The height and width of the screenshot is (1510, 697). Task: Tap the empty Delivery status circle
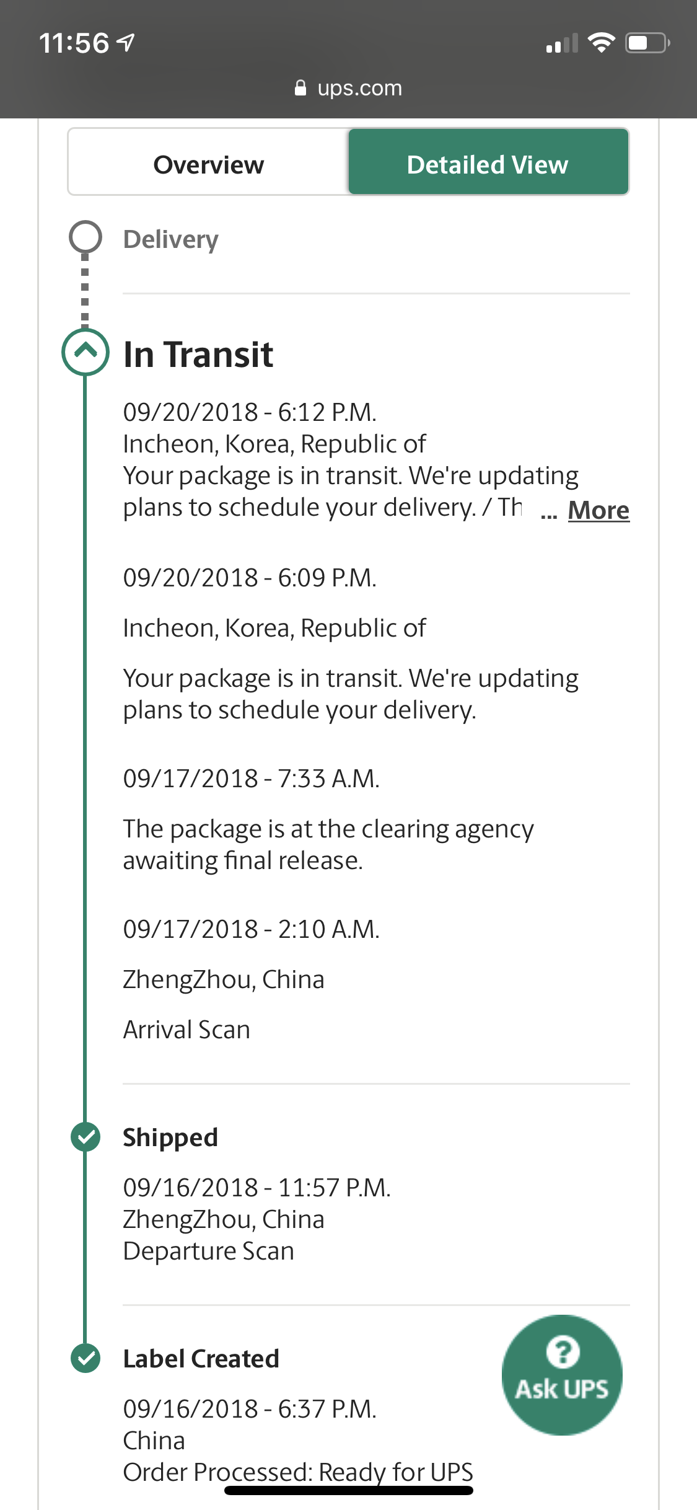85,237
